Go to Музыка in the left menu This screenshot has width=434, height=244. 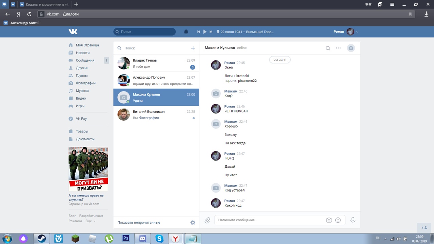[82, 91]
